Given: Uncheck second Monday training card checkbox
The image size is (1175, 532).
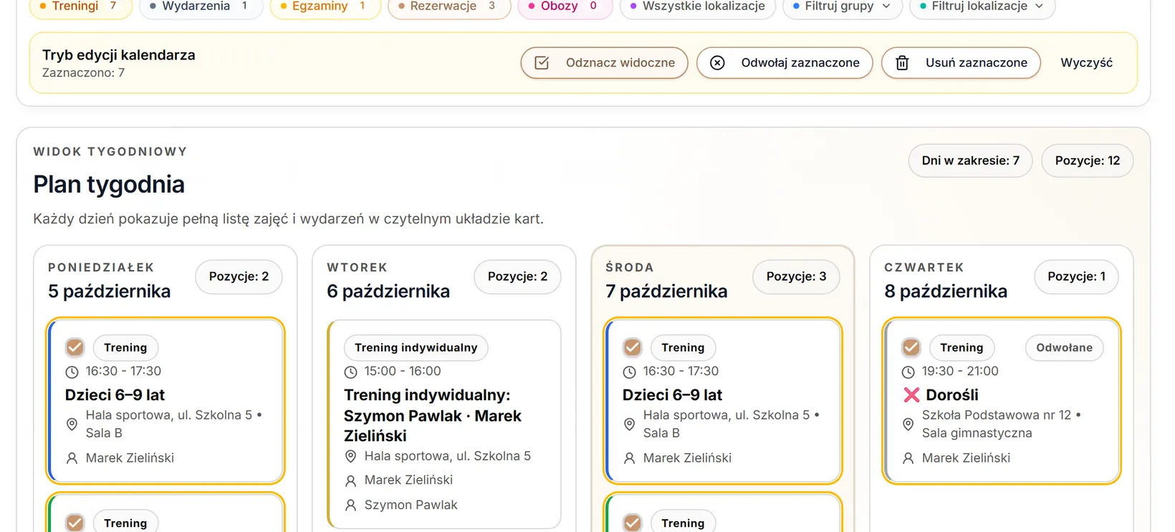Looking at the screenshot, I should [75, 523].
